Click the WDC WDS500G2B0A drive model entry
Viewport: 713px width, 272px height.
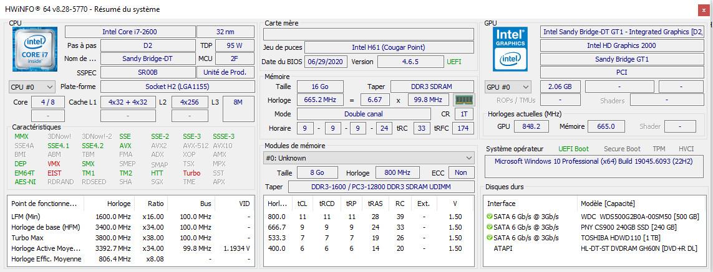tap(640, 217)
